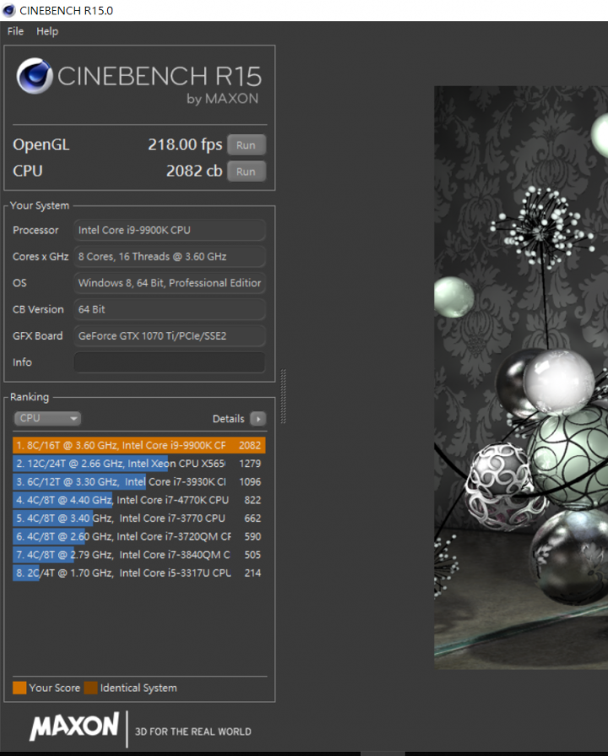
Task: Select ranking row 1 i9-9900K
Action: pyautogui.click(x=138, y=445)
